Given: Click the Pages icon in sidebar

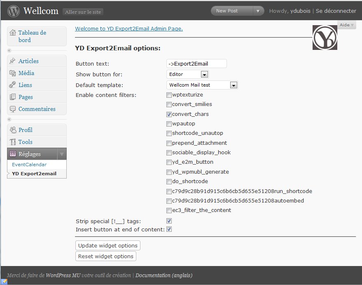Looking at the screenshot, I should [12, 97].
